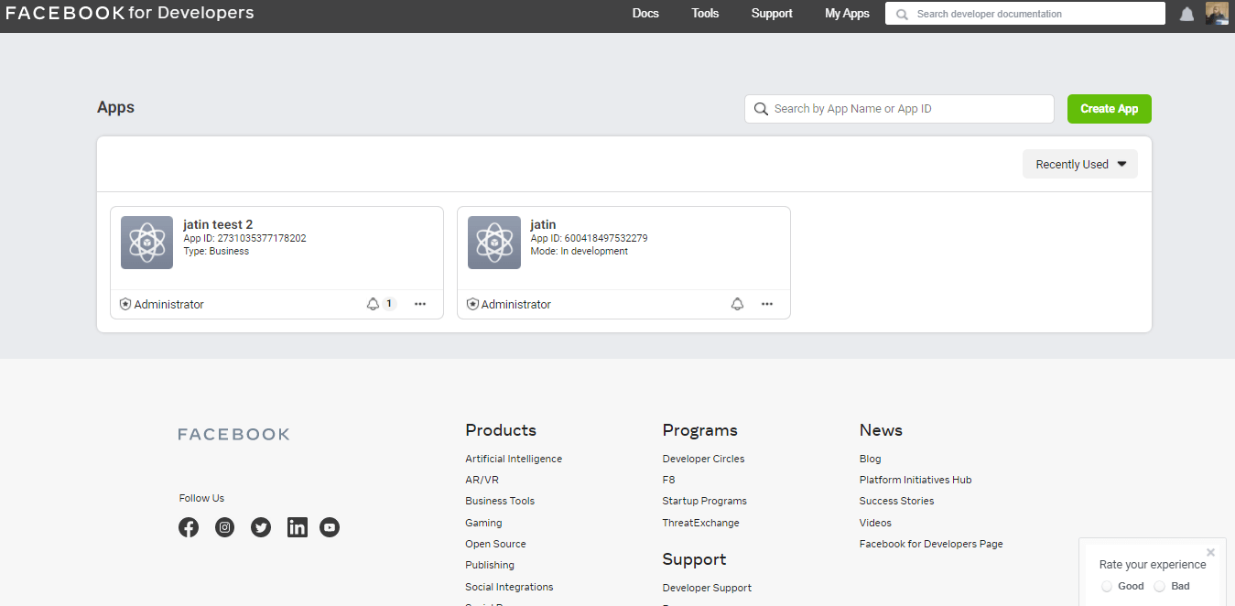The width and height of the screenshot is (1235, 606).
Task: Open Facebook social page icon in footer
Action: coord(189,527)
